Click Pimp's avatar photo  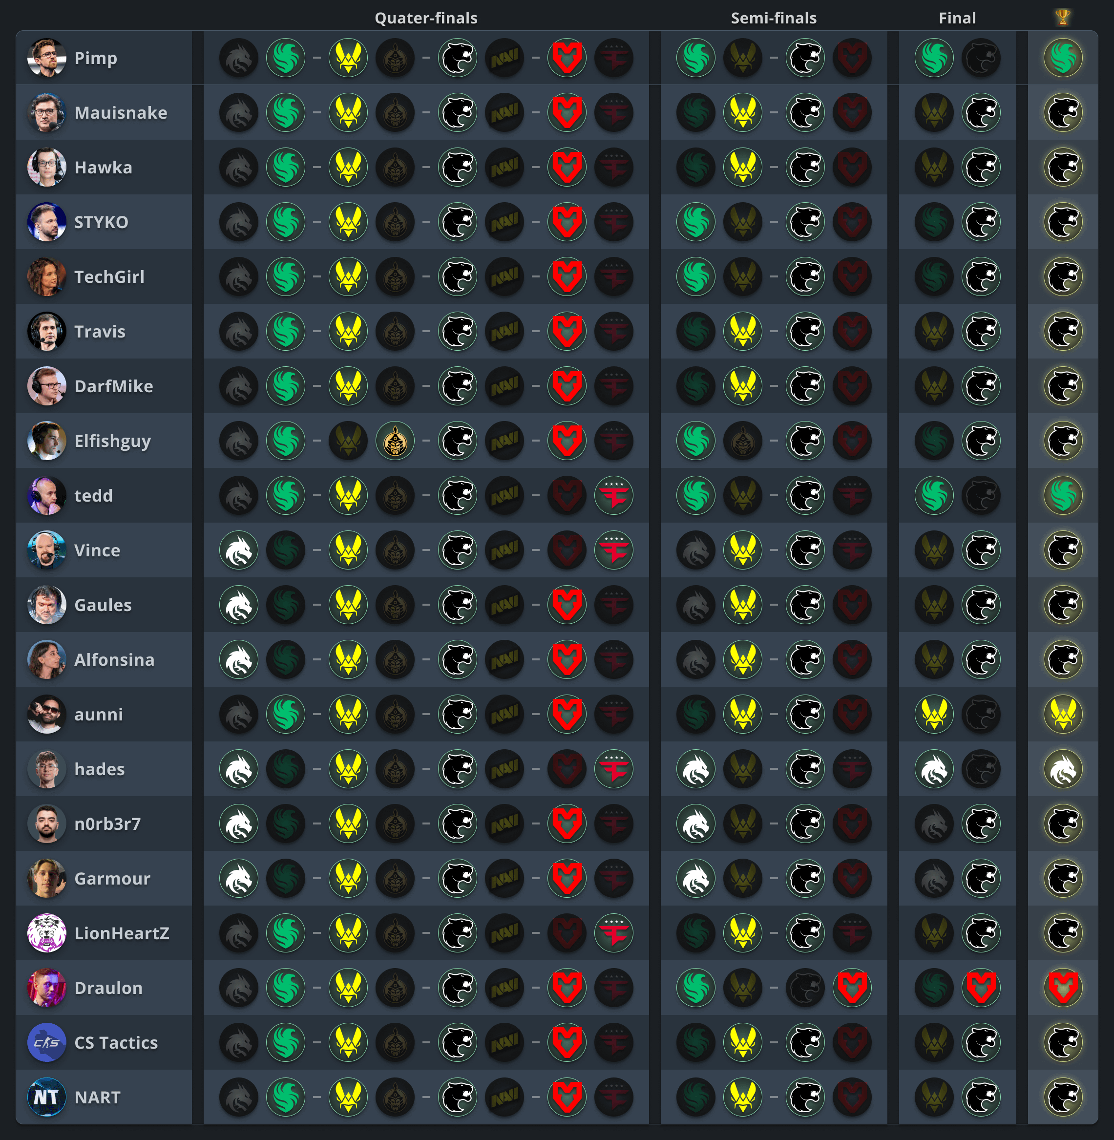pos(47,58)
